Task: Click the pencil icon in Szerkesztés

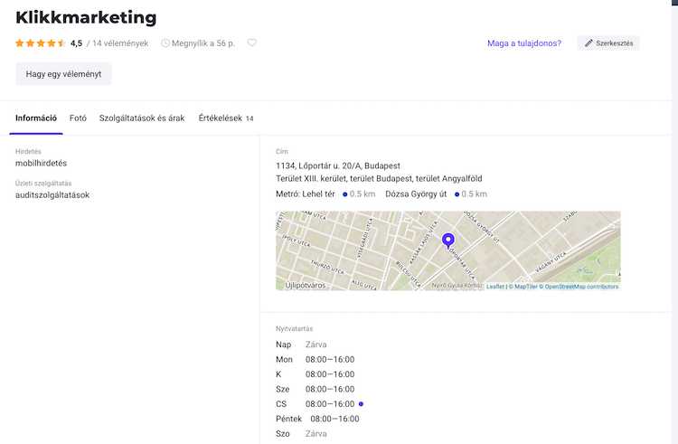Action: (x=589, y=43)
